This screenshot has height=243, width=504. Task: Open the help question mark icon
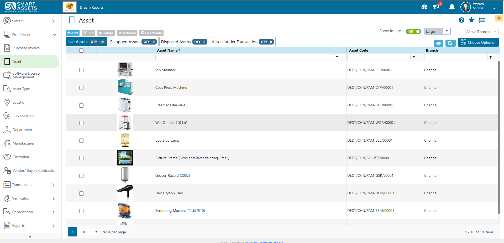point(461,20)
